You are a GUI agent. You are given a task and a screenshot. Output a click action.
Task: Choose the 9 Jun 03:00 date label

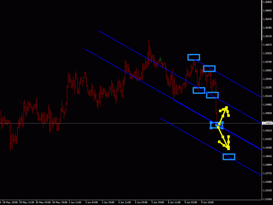pos(191,202)
